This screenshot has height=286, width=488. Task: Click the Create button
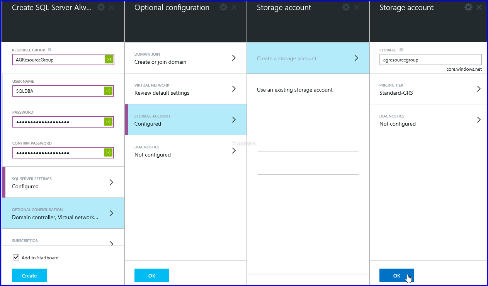(29, 276)
